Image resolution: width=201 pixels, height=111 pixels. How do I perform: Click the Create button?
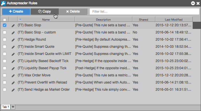pyautogui.click(x=16, y=11)
